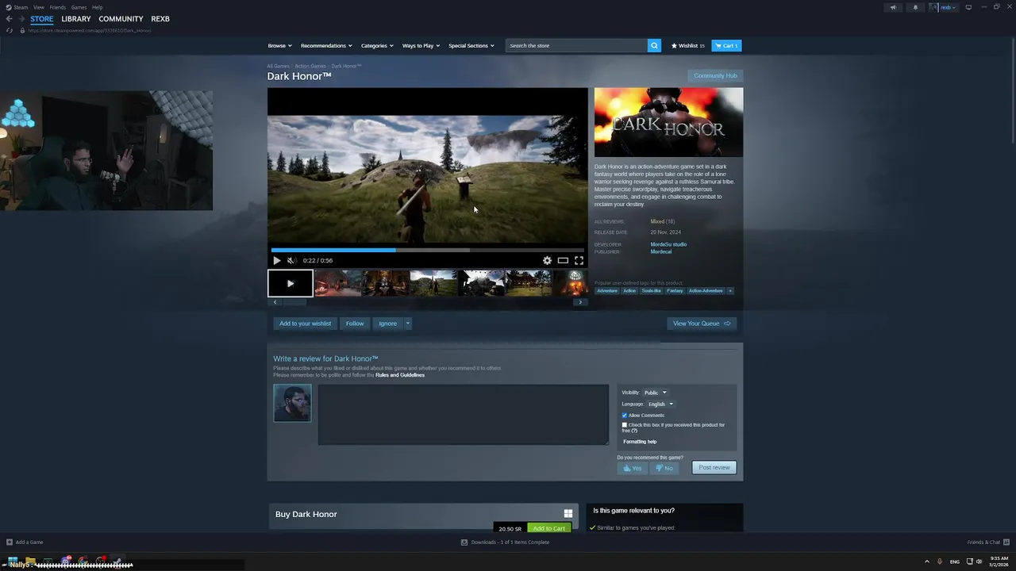Open video settings gear
Viewport: 1016px width, 571px height.
coord(547,260)
